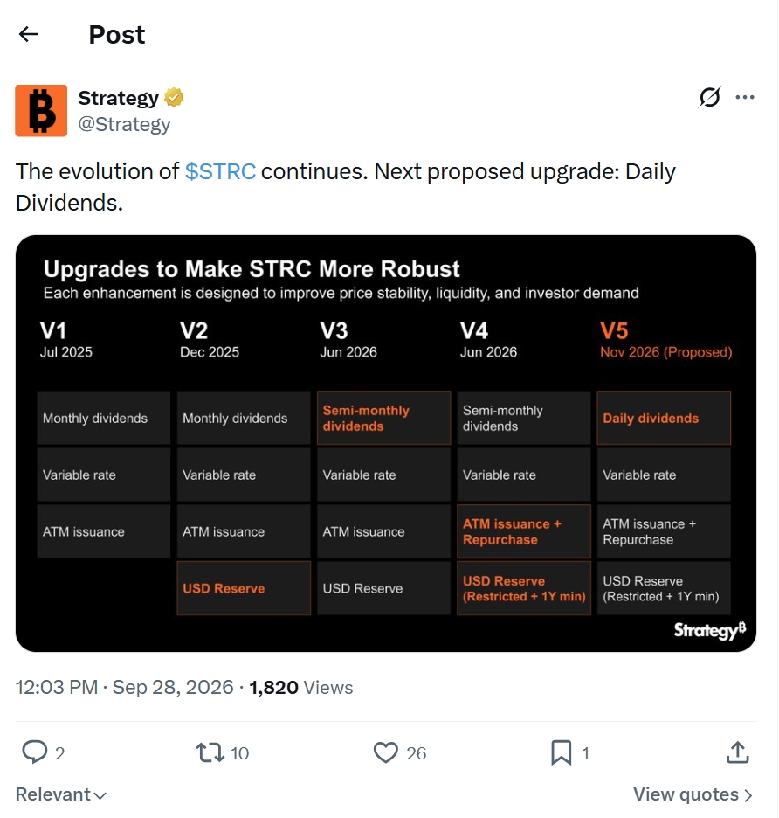Repost using the retweet arrows icon
Screen dimensions: 779x818
(x=210, y=752)
